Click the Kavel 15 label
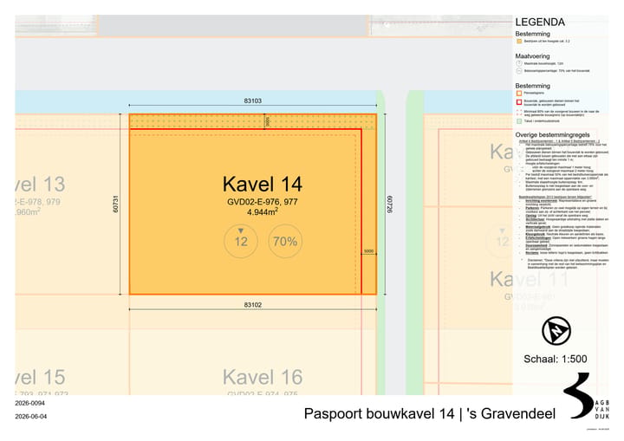624x441 pixels. [40, 377]
